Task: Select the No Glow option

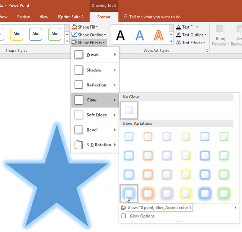Action: pos(129,110)
